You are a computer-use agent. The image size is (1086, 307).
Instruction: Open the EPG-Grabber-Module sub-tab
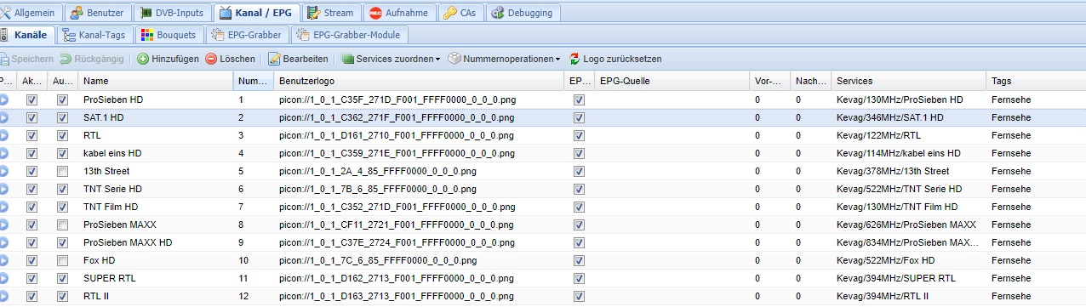click(350, 35)
